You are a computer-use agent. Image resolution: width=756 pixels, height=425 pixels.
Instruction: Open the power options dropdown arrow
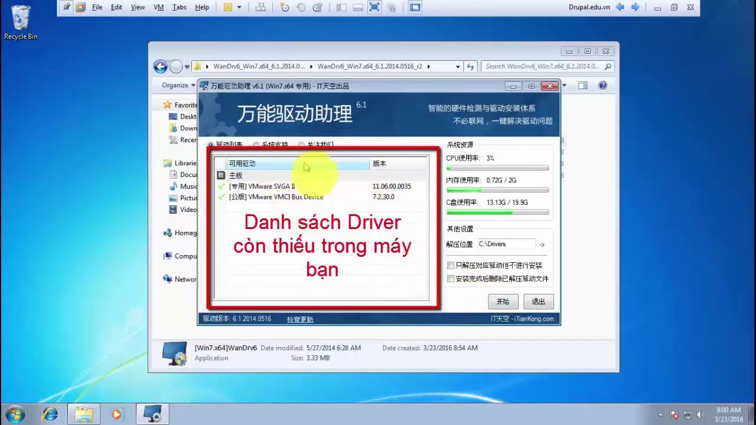(x=239, y=7)
